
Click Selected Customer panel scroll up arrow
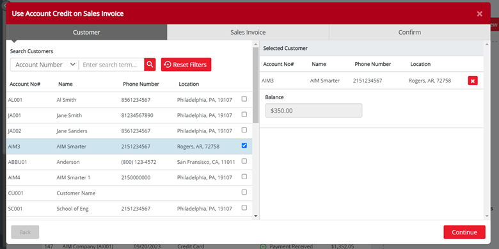[487, 44]
